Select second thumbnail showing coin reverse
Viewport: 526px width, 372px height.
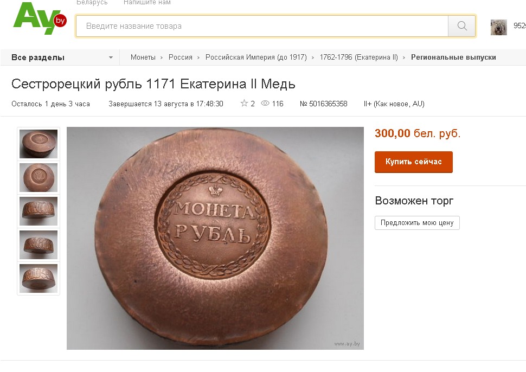[39, 177]
